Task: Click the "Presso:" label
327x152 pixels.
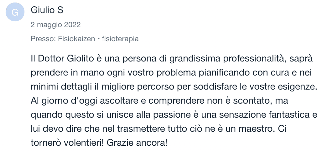Action: (44, 39)
